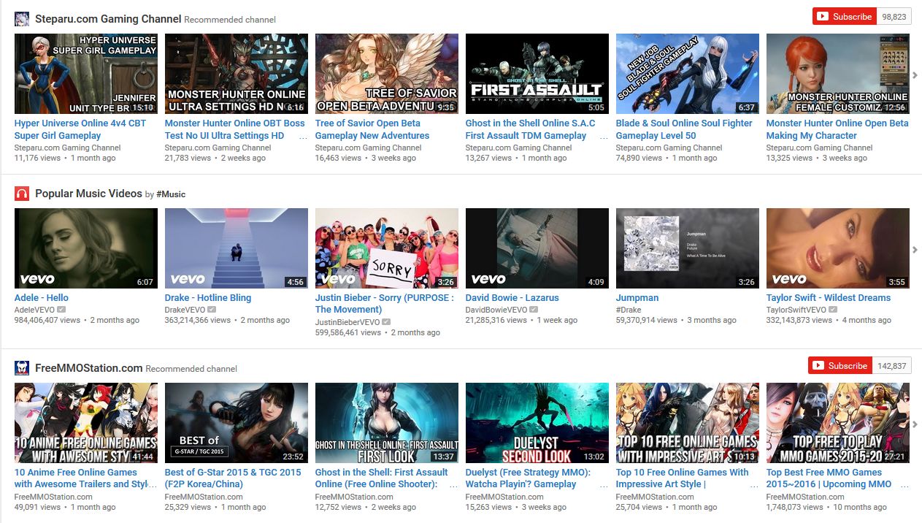Open the TaylorSwiftVEVO channel link
The image size is (922, 523).
(x=796, y=310)
